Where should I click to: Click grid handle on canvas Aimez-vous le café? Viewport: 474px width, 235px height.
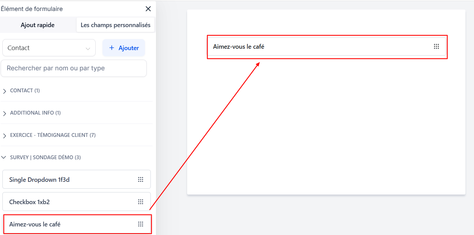pos(436,47)
